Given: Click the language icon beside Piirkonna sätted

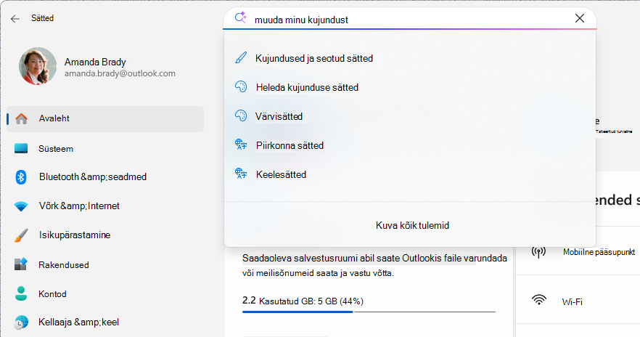Looking at the screenshot, I should pyautogui.click(x=241, y=145).
